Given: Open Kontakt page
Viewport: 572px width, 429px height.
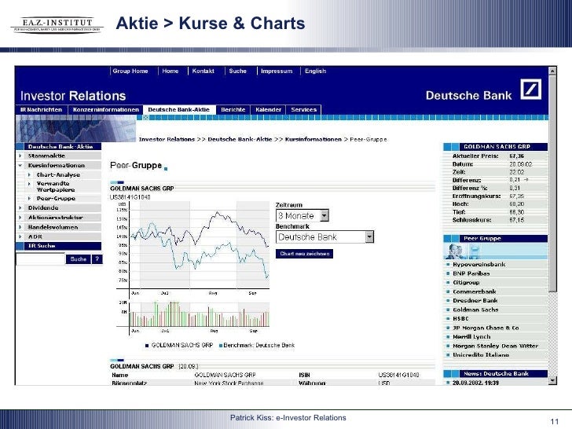Looking at the screenshot, I should tap(203, 71).
